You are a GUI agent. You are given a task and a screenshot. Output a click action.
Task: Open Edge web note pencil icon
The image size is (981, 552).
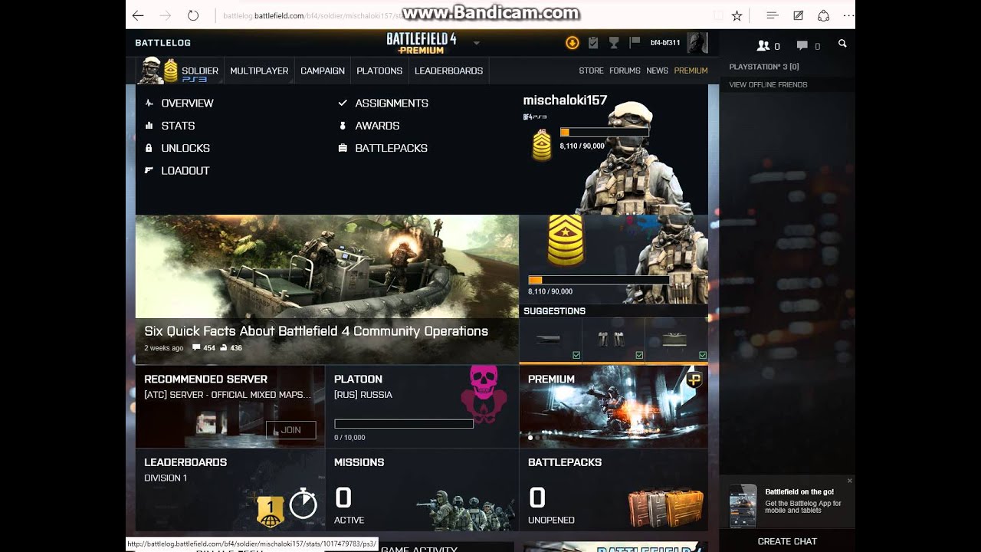pyautogui.click(x=798, y=15)
